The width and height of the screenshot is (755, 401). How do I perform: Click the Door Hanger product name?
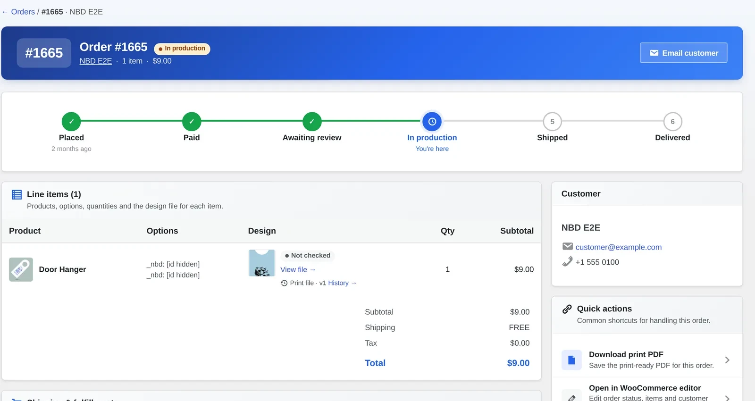pyautogui.click(x=62, y=269)
